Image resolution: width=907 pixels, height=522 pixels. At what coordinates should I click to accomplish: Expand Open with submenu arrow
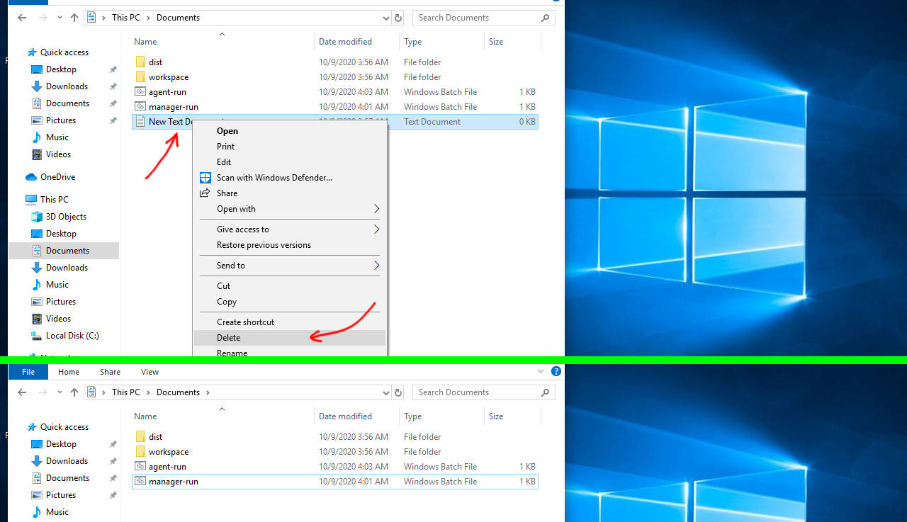[376, 209]
